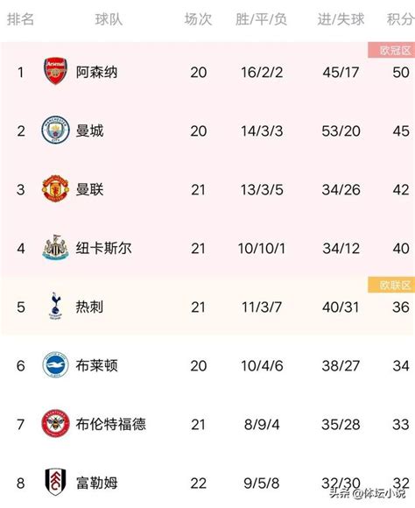
Task: Tap the Newcastle United crest
Action: [55, 248]
